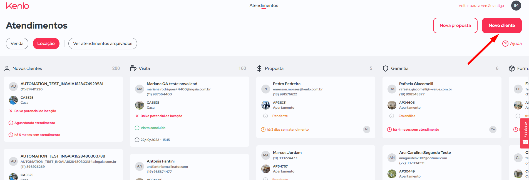Viewport: 529px width, 180px height.
Task: Switch to the Venda filter
Action: pyautogui.click(x=17, y=44)
